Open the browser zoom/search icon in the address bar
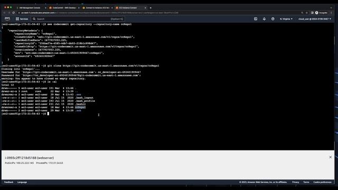This screenshot has height=190, width=338. point(302,13)
